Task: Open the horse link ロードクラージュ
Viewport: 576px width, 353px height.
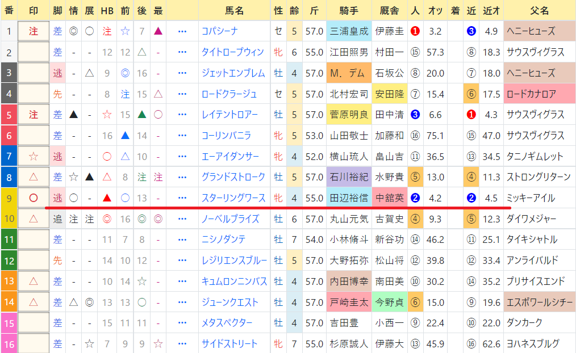Action: click(229, 94)
